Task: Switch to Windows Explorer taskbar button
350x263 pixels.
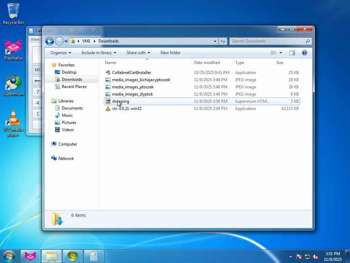Action: [x=52, y=256]
